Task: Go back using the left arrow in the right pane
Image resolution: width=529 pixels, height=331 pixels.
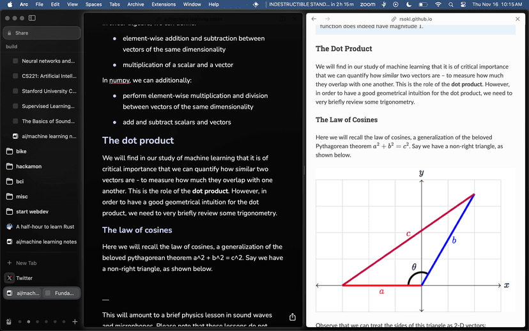Action: 314,19
